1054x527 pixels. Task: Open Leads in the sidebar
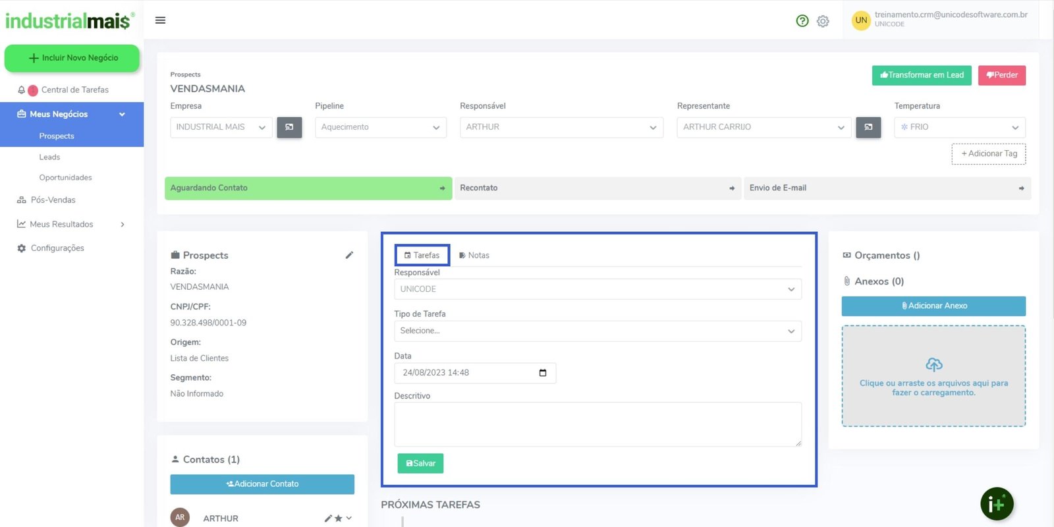(x=49, y=157)
